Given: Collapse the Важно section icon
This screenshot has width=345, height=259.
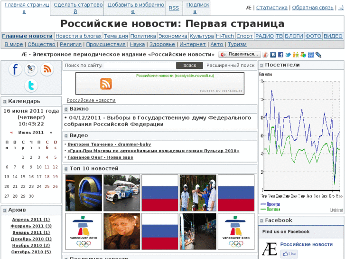Looking at the screenshot, I should [x=66, y=109].
